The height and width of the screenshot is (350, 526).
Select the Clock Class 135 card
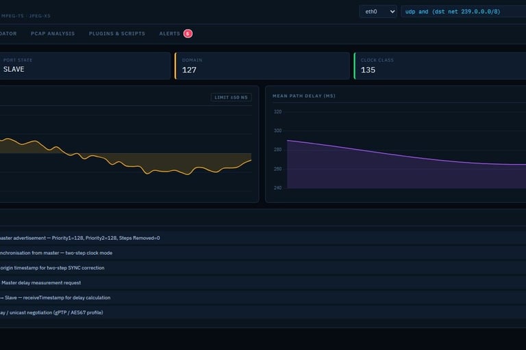(440, 66)
